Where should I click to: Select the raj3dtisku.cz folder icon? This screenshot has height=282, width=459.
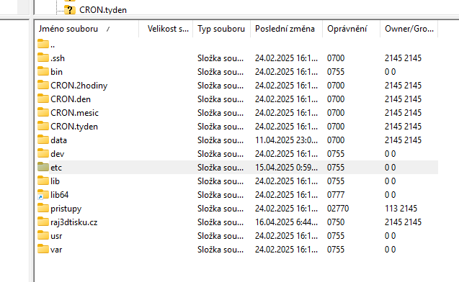[43, 222]
